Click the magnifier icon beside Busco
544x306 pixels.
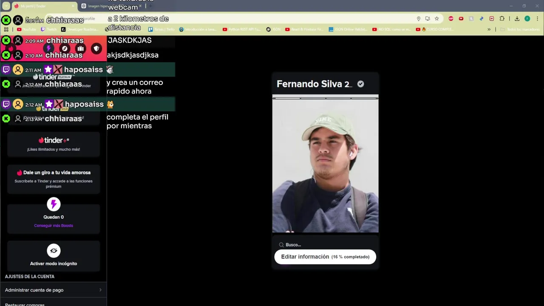tap(281, 245)
